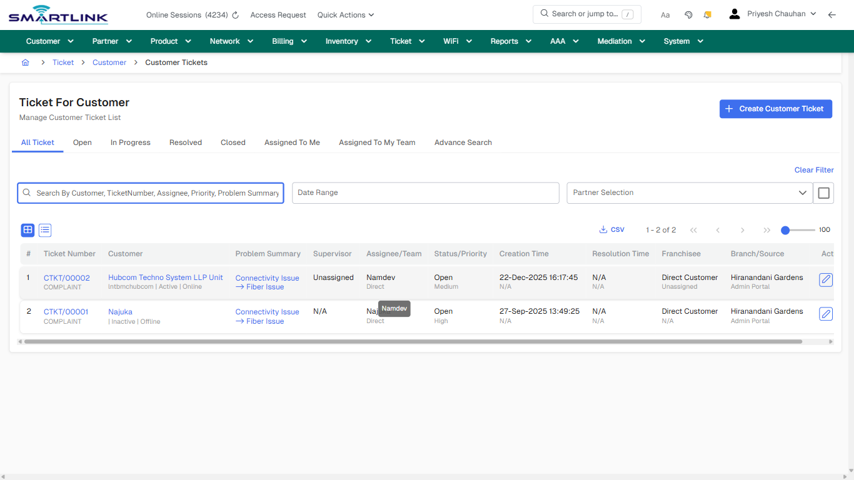Switch to the Resolved tab
Screen dimensions: 854x480
point(185,142)
